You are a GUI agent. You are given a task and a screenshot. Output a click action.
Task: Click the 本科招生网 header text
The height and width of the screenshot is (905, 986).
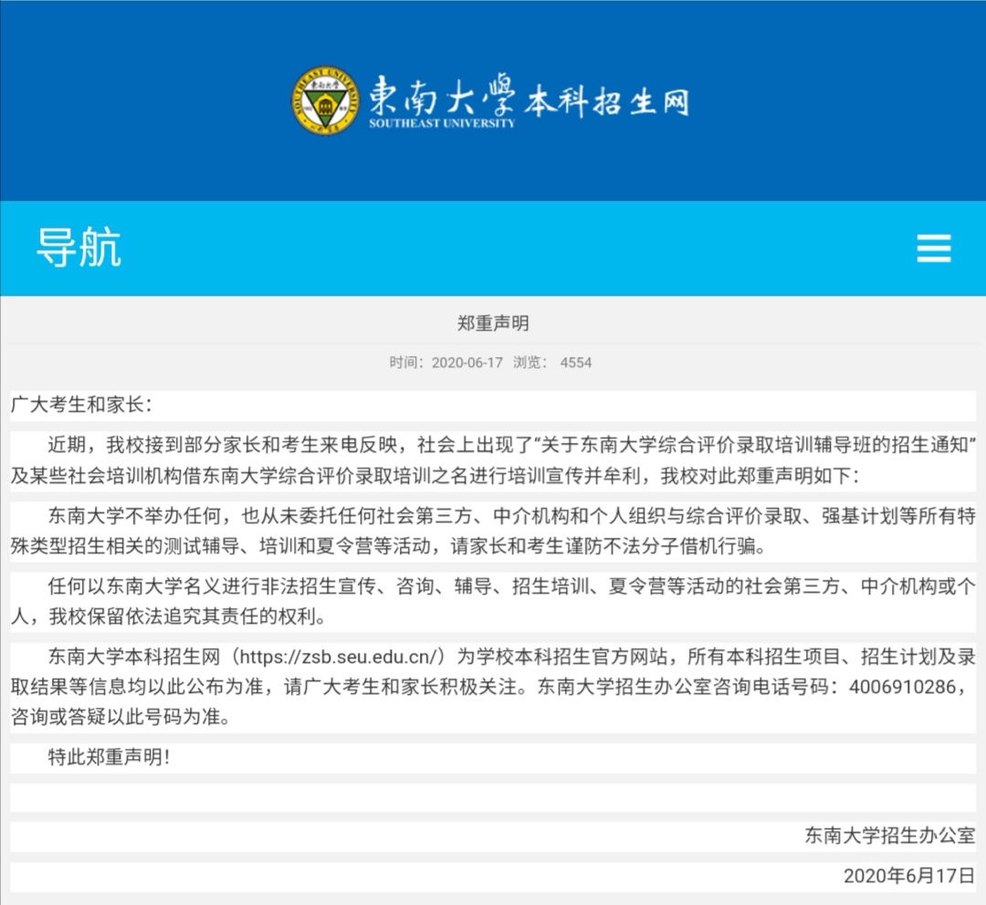pyautogui.click(x=607, y=102)
